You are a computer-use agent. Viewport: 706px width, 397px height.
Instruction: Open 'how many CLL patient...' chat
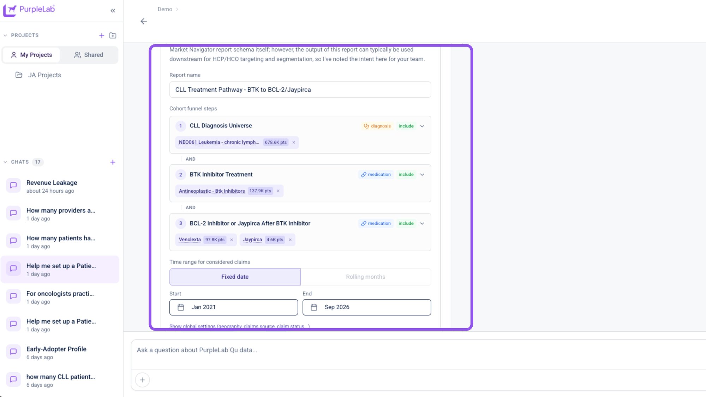pyautogui.click(x=60, y=380)
